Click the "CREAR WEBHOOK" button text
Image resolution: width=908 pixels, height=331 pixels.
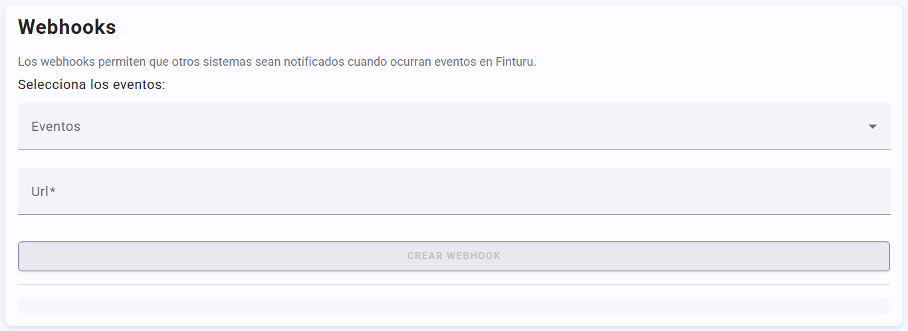[453, 256]
